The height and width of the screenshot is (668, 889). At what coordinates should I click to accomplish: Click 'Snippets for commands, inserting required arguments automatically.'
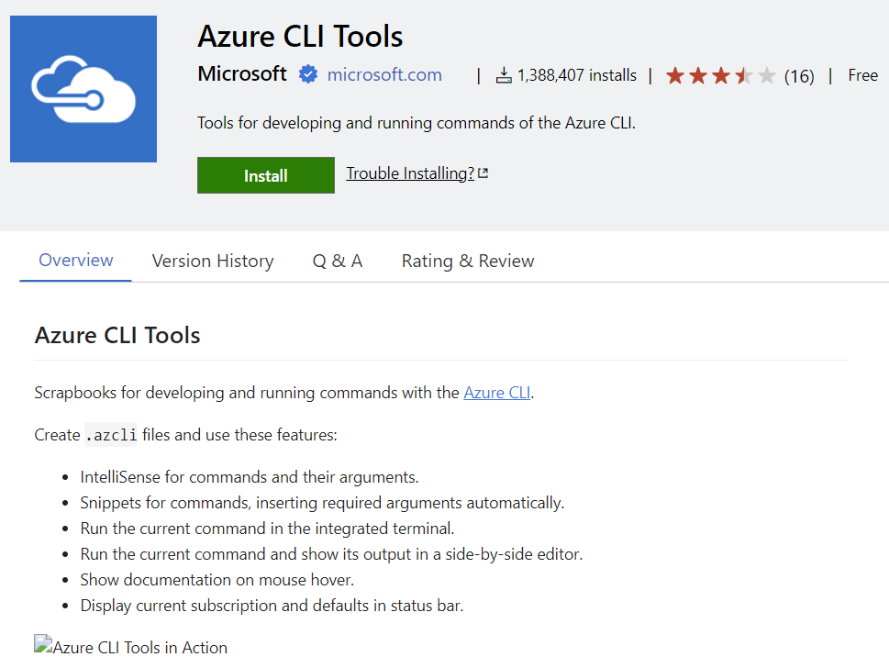pos(322,503)
